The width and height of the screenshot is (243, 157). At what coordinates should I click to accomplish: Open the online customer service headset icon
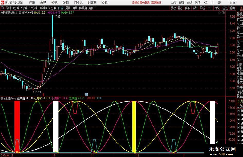[206, 3]
